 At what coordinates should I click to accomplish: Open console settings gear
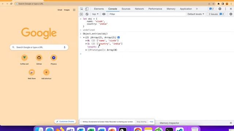click(x=231, y=14)
